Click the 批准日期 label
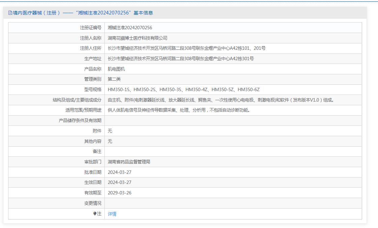 pos(93,172)
